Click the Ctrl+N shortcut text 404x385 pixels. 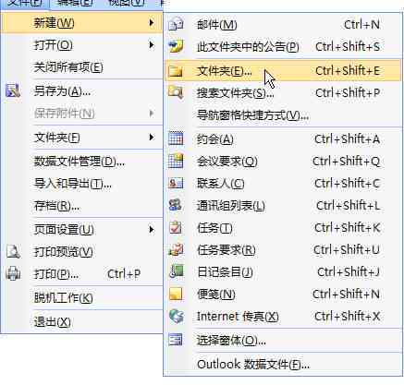point(361,24)
